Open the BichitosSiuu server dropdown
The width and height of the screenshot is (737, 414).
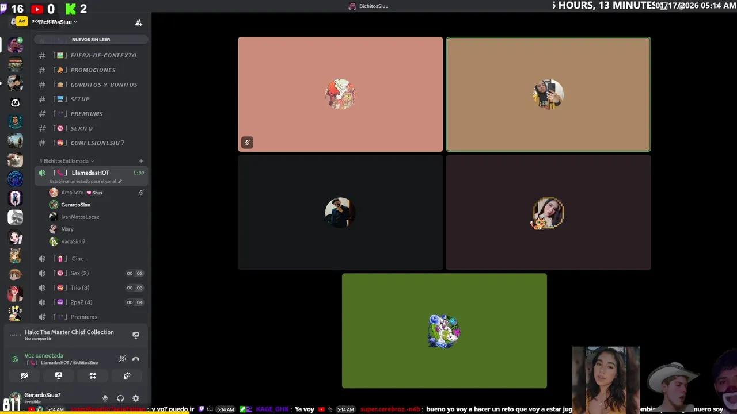tap(55, 22)
